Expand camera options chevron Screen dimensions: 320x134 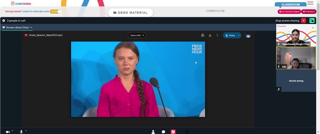click(12, 130)
